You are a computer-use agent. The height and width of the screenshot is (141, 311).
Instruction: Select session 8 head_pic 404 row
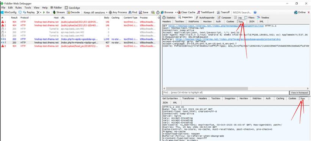point(80,46)
